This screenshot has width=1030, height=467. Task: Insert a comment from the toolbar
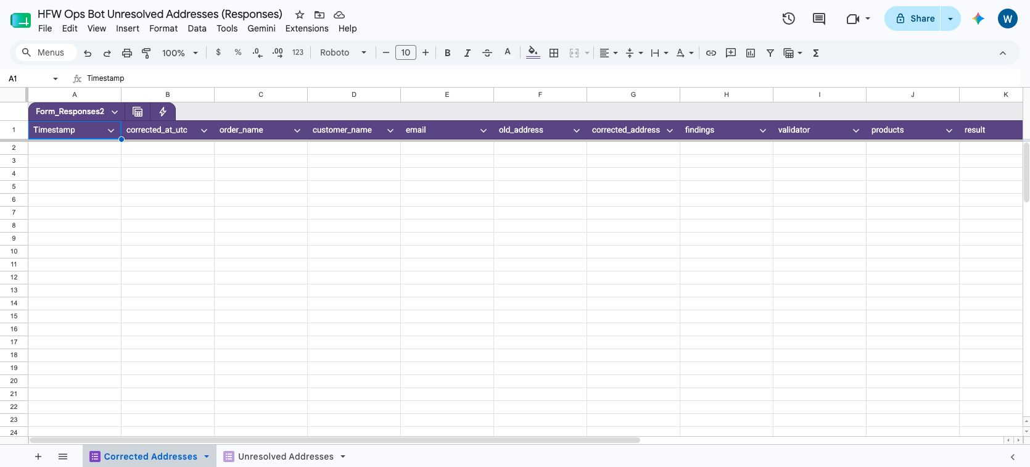coord(731,53)
